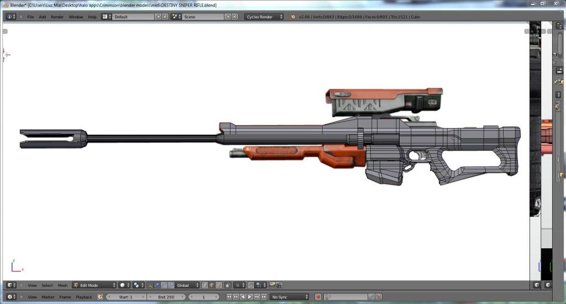Image resolution: width=566 pixels, height=304 pixels.
Task: Add a new screen layout
Action: (x=158, y=17)
